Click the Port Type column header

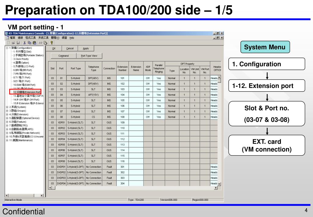(x=76, y=68)
